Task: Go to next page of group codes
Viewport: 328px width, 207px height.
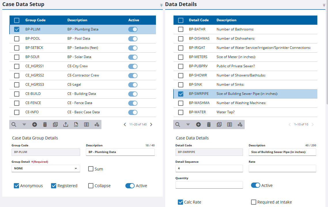Action: coord(151,124)
